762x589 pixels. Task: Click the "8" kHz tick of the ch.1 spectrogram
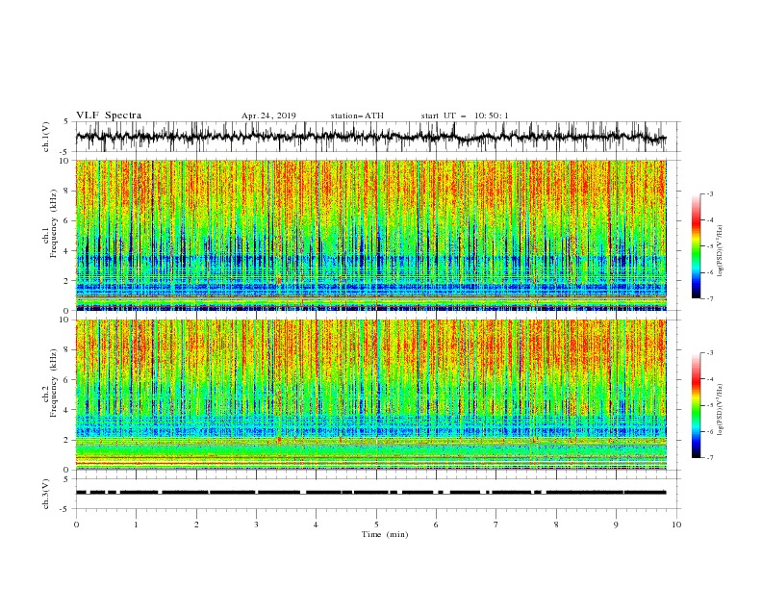[67, 191]
